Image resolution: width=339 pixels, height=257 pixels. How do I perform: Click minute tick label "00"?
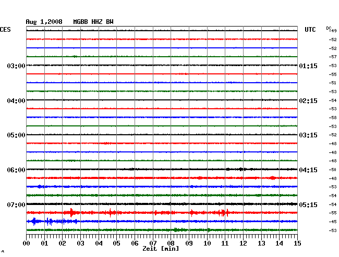pos(27,243)
